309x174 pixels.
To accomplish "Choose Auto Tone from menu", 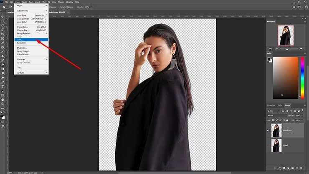I will coord(31,15).
